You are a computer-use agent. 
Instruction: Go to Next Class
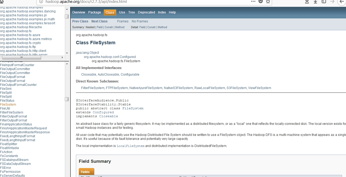[99, 21]
